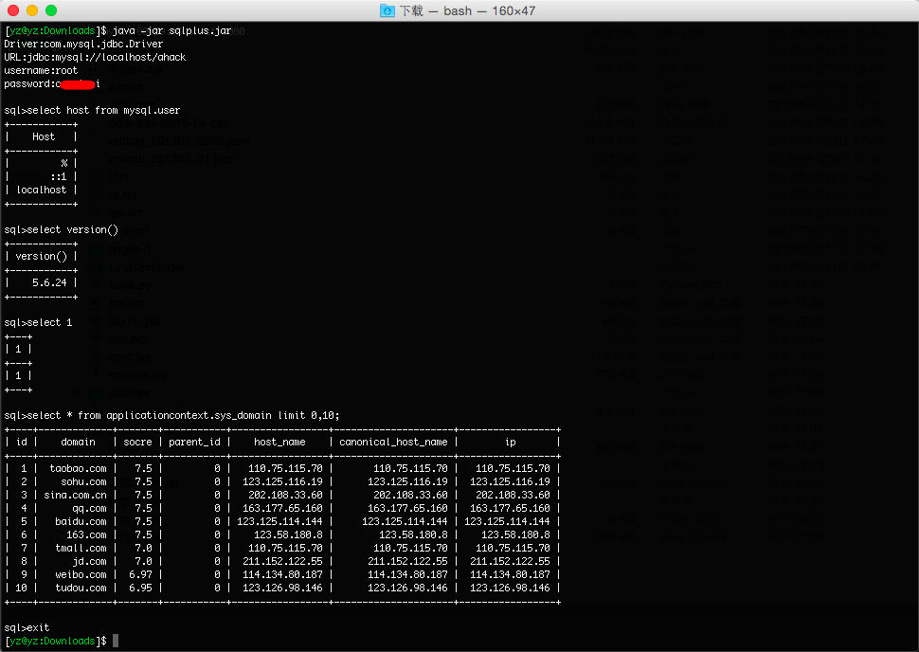The image size is (919, 652).
Task: Close the terminal window with red button
Action: point(13,10)
